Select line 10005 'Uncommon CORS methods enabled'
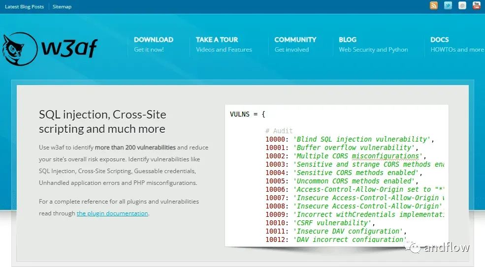The image size is (485, 267). click(342, 181)
